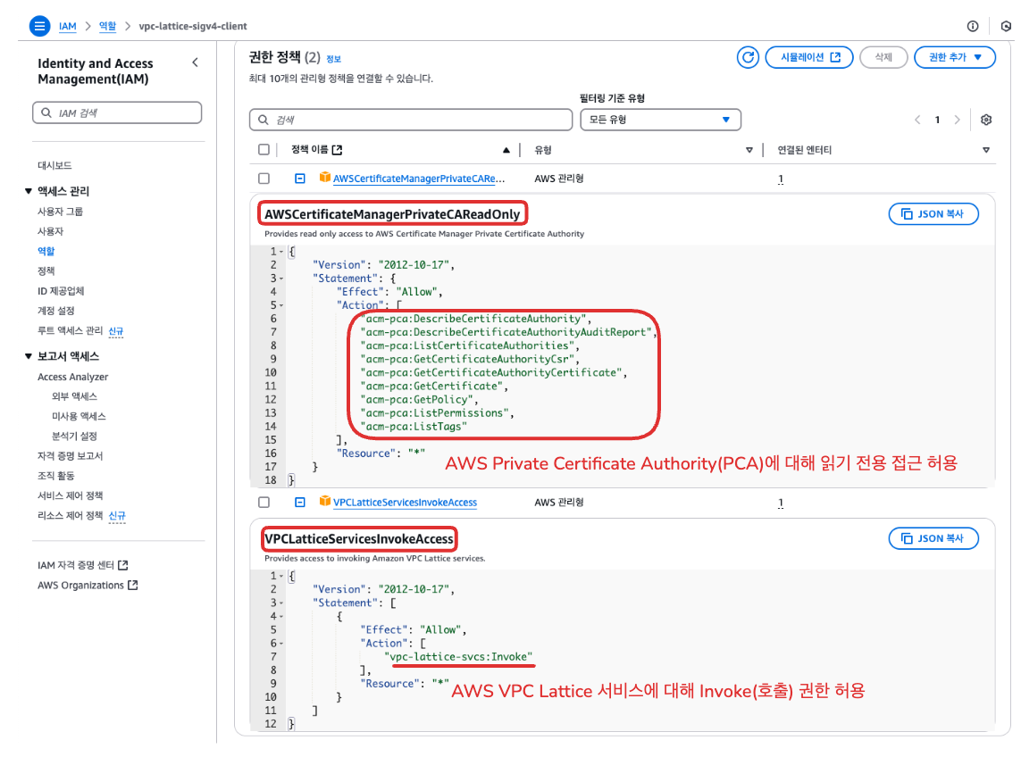Select all policies checkbox in header

(264, 150)
